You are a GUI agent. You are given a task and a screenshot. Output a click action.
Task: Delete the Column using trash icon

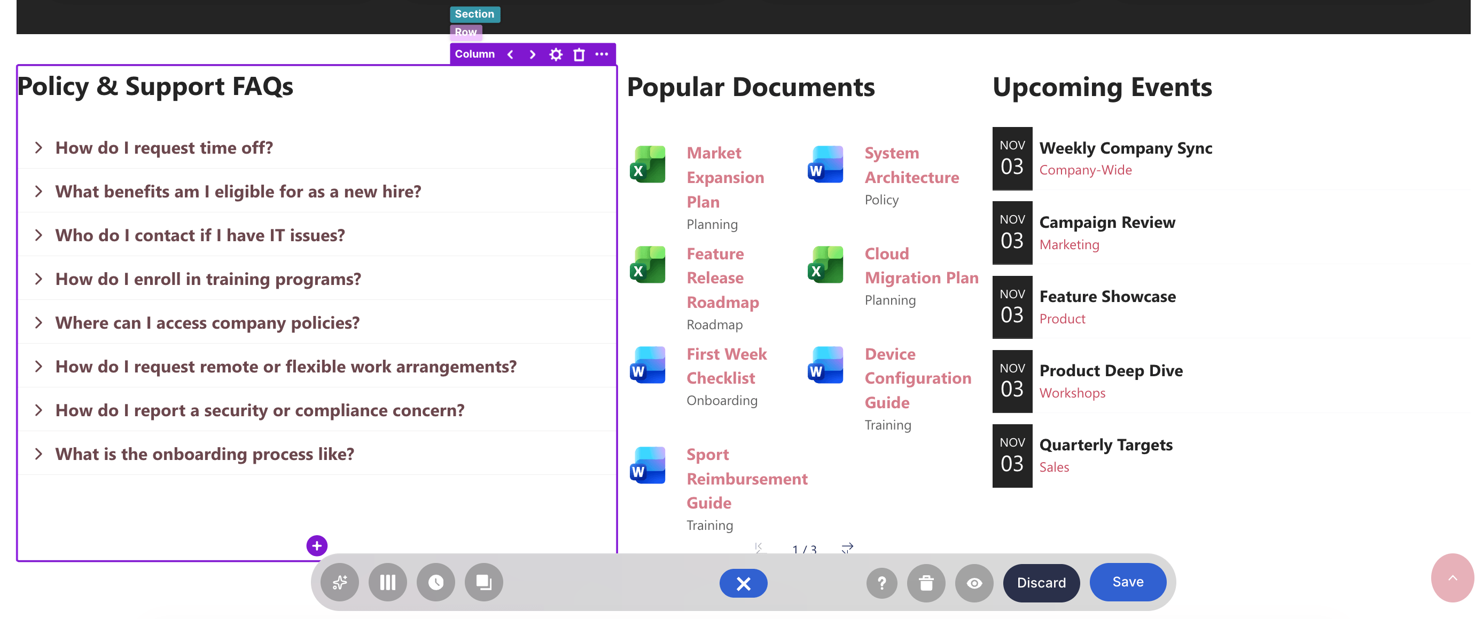(x=579, y=54)
